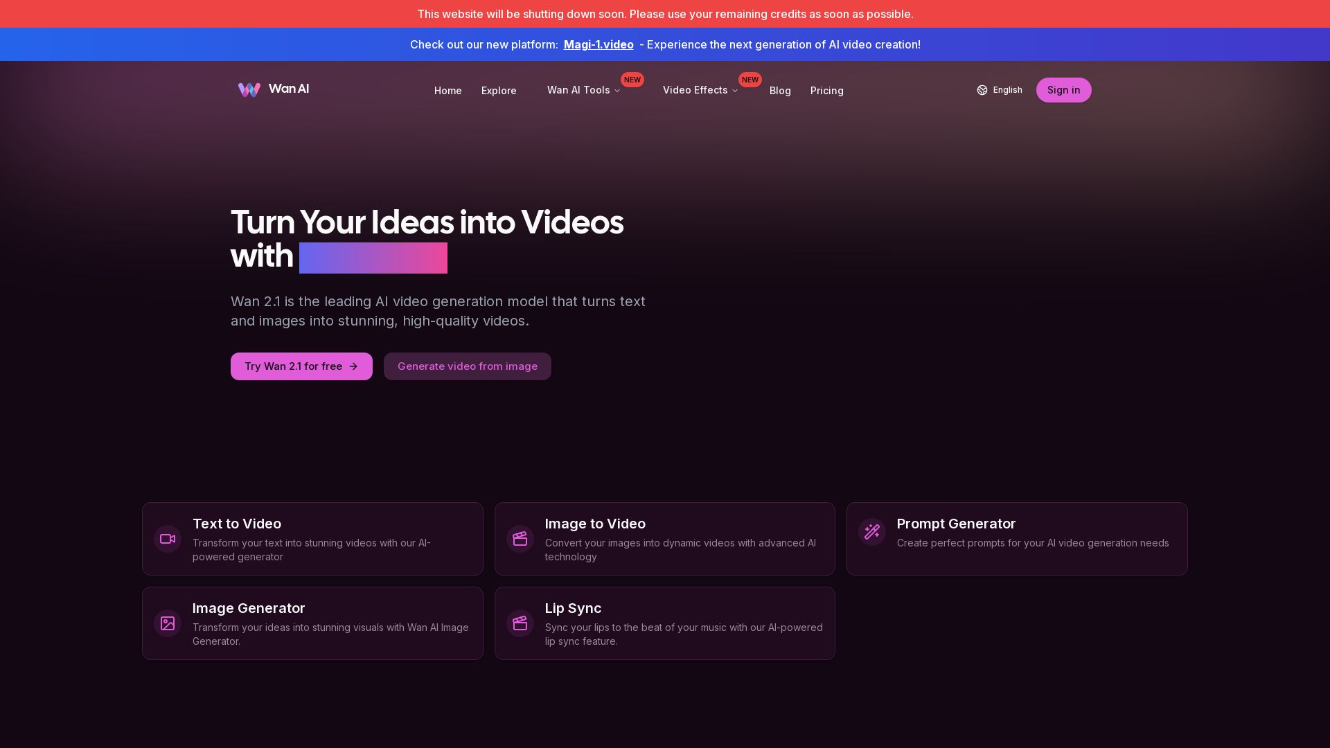
Task: Go to the Home nav item
Action: [x=447, y=91]
